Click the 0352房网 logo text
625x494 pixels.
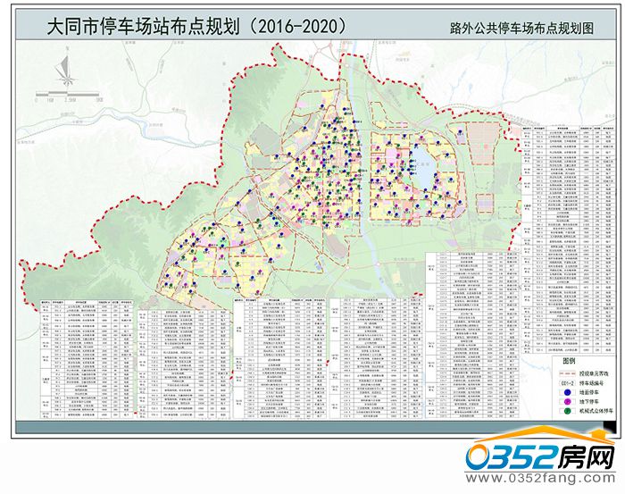click(x=543, y=456)
